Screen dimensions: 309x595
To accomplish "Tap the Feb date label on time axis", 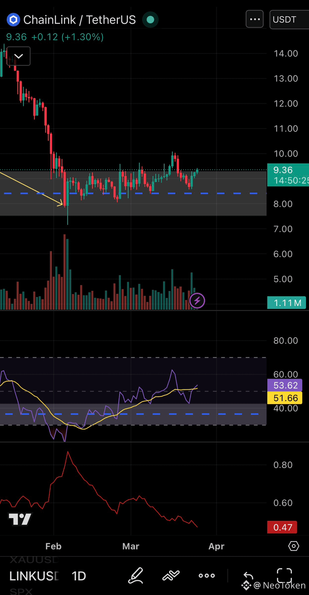I will (x=53, y=546).
